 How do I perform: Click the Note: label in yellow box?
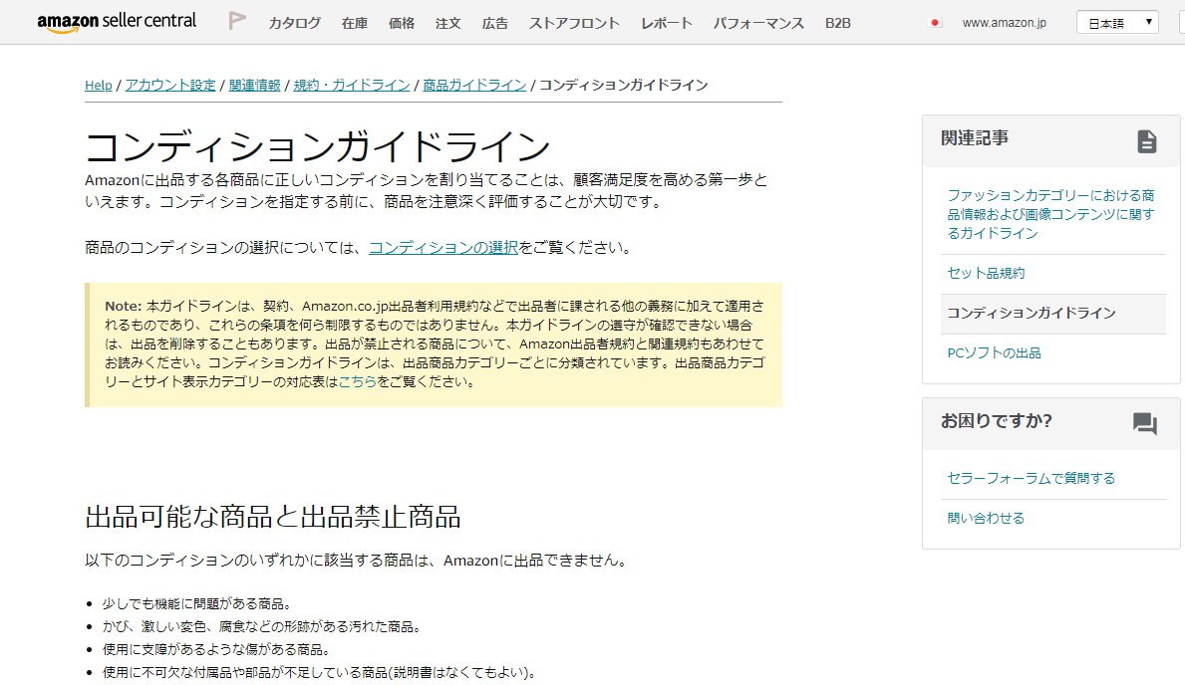pyautogui.click(x=124, y=307)
